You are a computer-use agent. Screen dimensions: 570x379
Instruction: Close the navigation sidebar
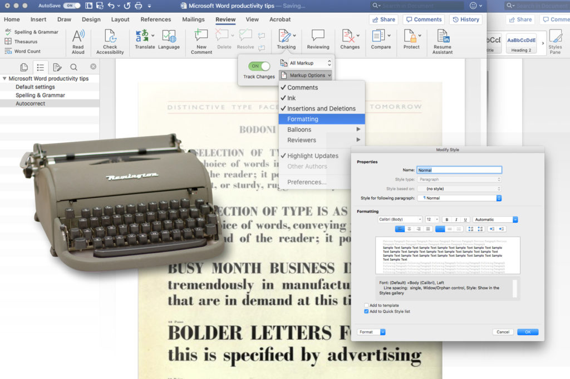pos(94,67)
